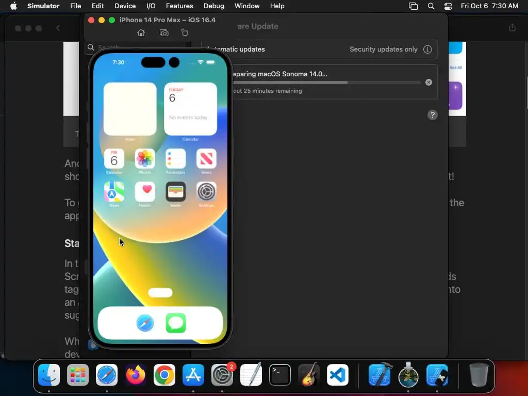Click the Simulator window title text
The image size is (528, 396).
168,20
